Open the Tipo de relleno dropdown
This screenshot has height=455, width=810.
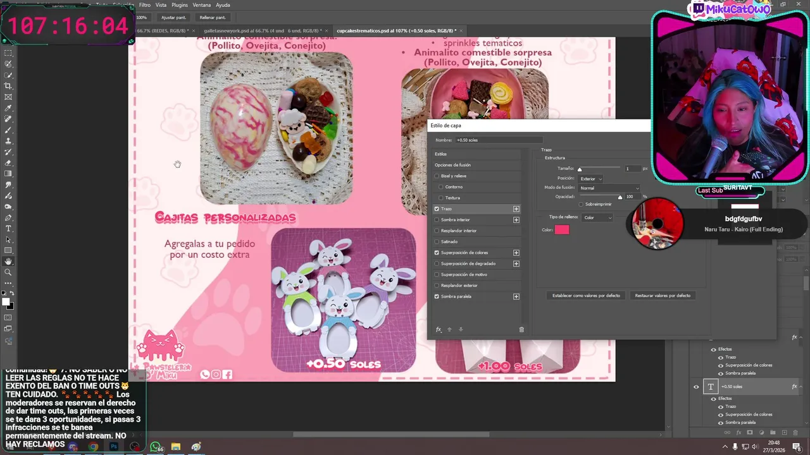pos(598,217)
